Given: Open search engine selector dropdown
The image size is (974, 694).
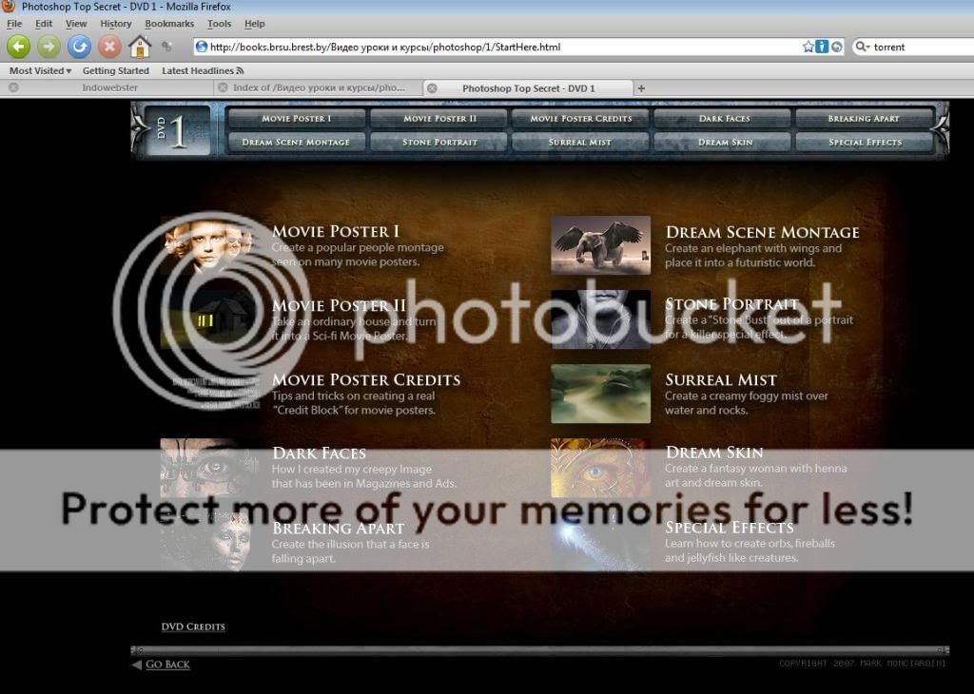Looking at the screenshot, I should [x=862, y=47].
